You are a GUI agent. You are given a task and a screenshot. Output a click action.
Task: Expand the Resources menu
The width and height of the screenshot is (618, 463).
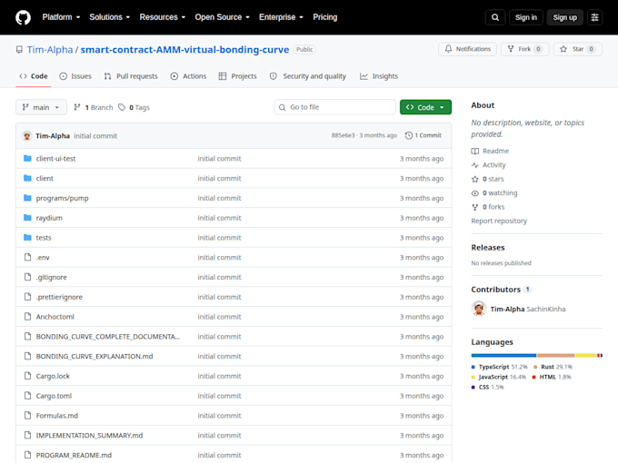click(x=163, y=17)
